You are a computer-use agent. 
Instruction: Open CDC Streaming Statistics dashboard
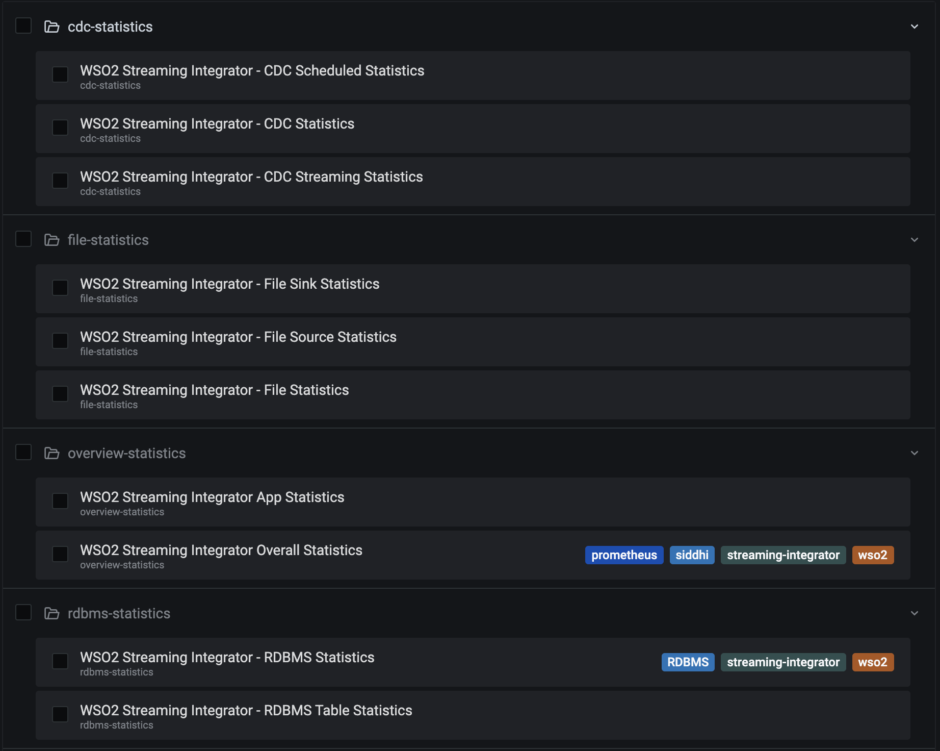(x=251, y=177)
